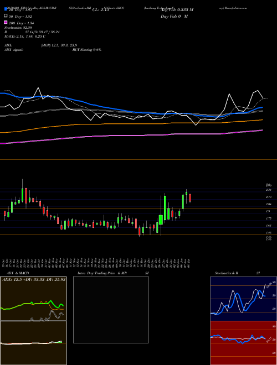The height and width of the screenshot is (365, 277).
Task: Click the 1.46 price axis label
Action: click(268, 232)
